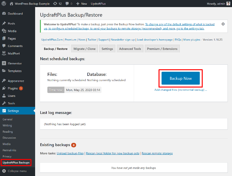Go to Elementor in the sidebar

click(15, 63)
